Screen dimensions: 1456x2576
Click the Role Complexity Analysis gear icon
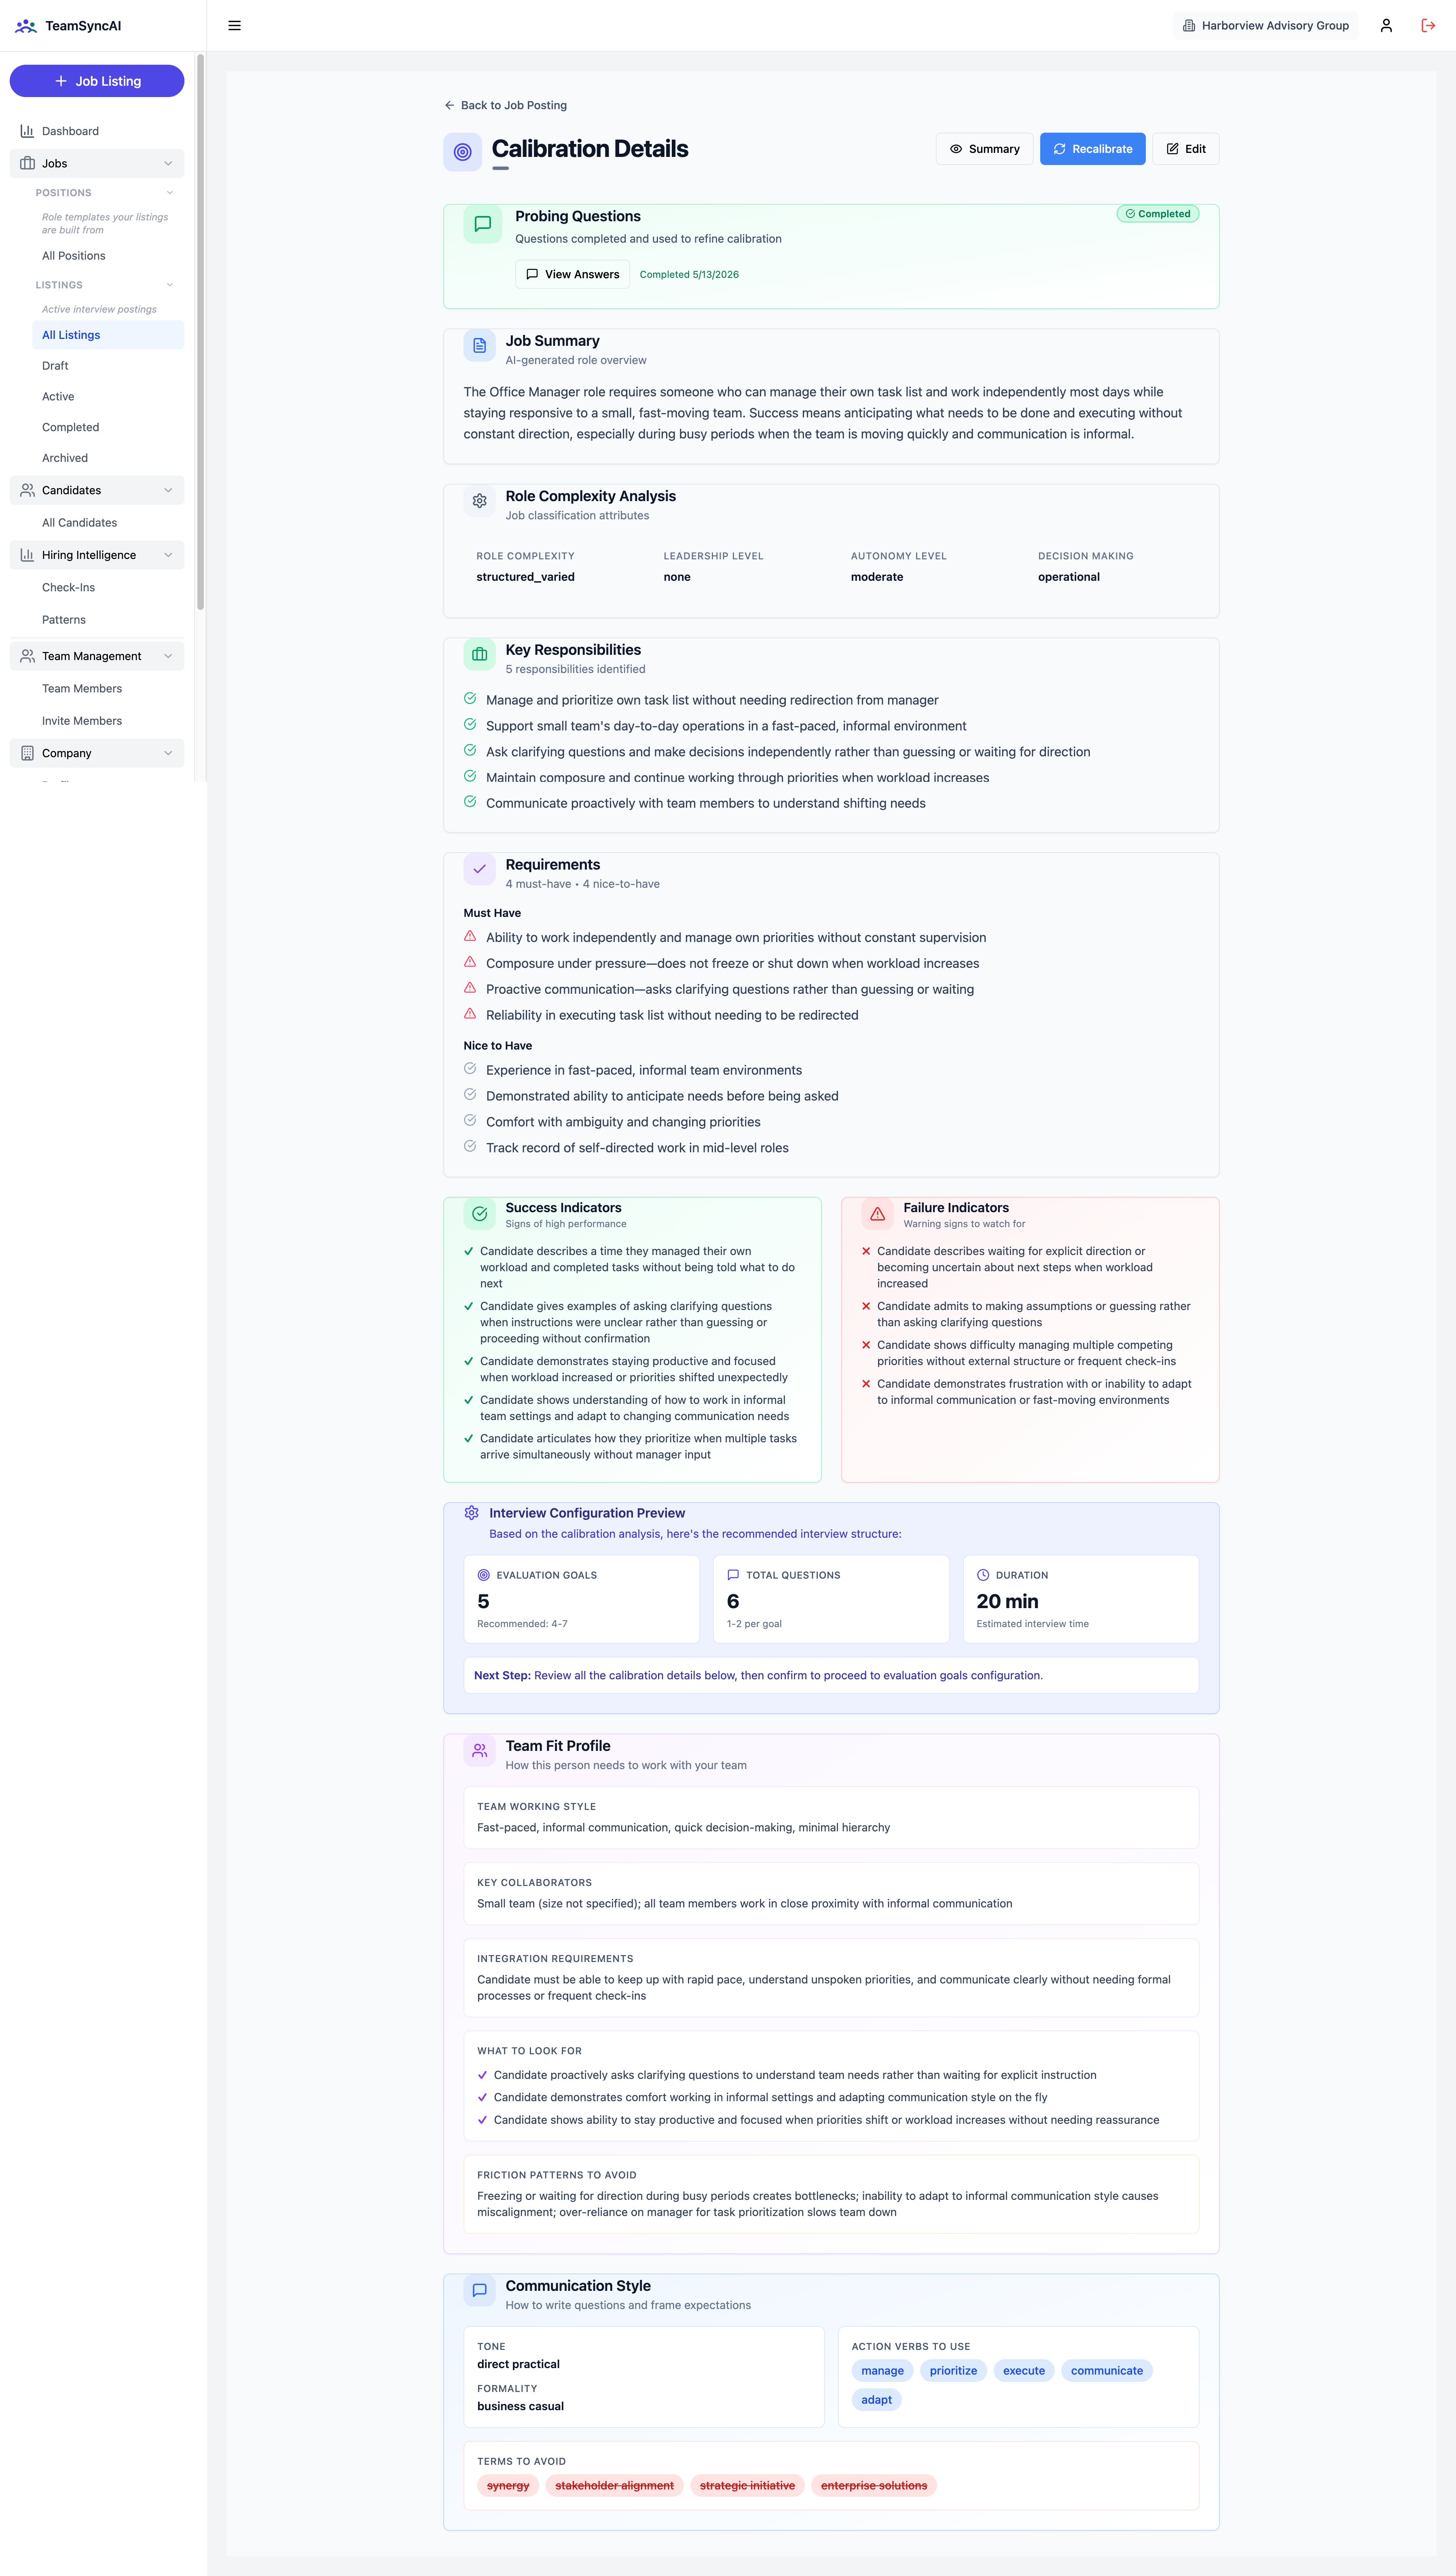(x=480, y=501)
